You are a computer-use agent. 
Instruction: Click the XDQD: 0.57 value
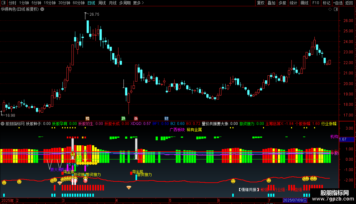tap(141, 124)
